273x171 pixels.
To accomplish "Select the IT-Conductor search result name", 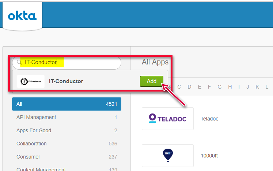I will point(66,81).
